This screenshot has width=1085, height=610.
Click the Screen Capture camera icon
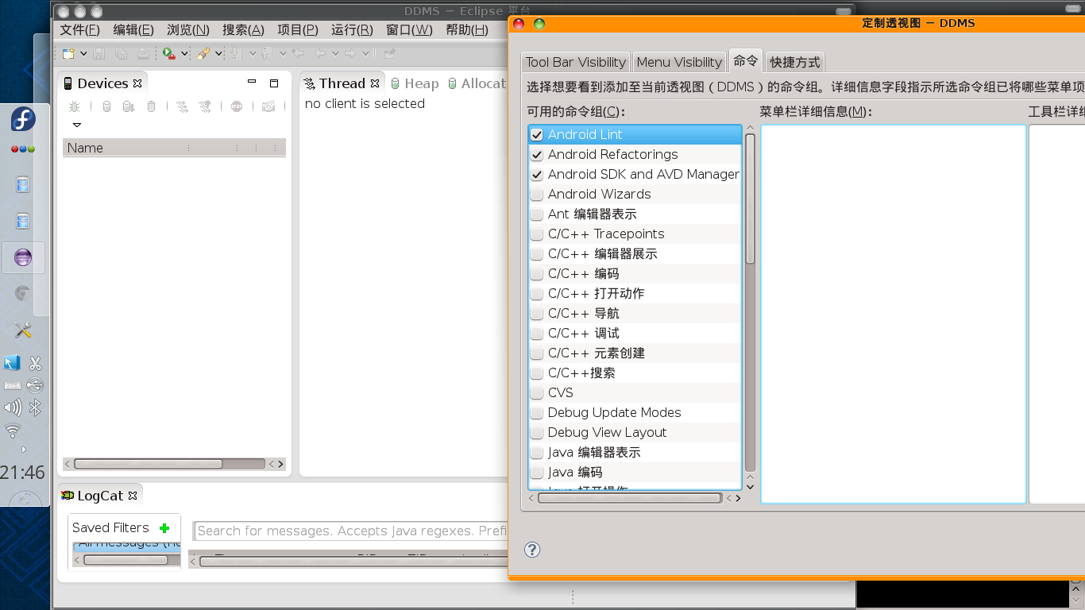point(268,106)
